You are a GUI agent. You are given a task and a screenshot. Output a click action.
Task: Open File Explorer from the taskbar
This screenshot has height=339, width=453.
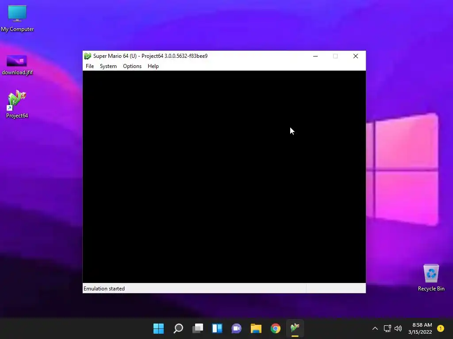(x=256, y=328)
